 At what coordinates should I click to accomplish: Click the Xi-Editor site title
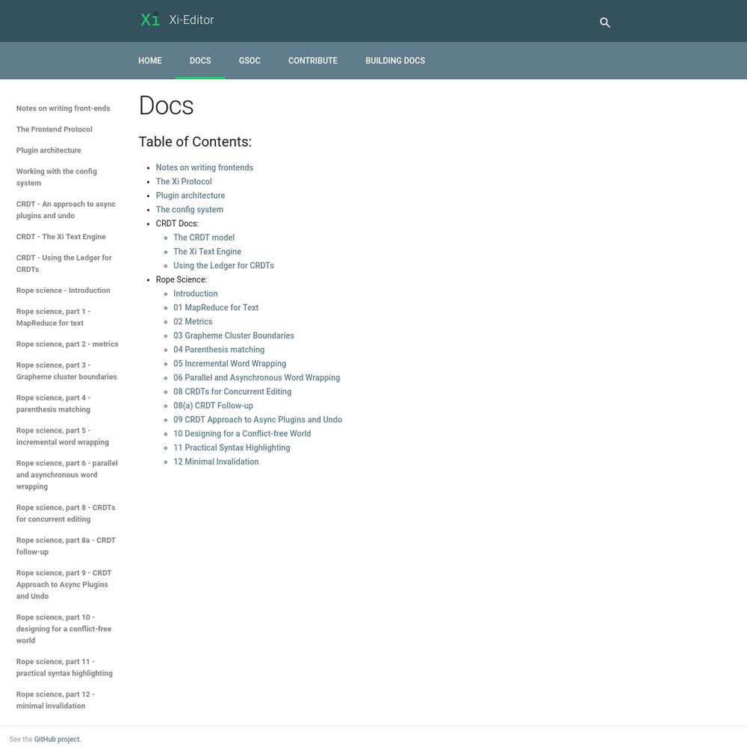(x=191, y=20)
